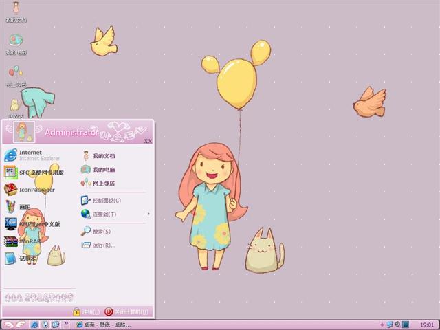Expand the quick launch overflow chevron
The height and width of the screenshot is (330, 440).
pyautogui.click(x=67, y=324)
